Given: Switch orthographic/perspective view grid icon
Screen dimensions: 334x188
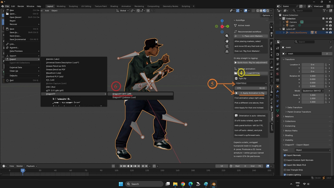Looking at the screenshot, I should click(227, 52).
